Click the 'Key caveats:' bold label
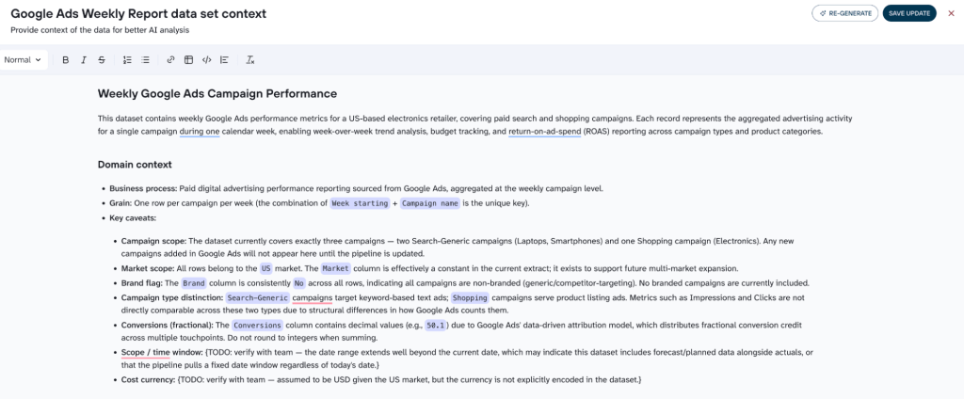The width and height of the screenshot is (964, 399). point(133,218)
